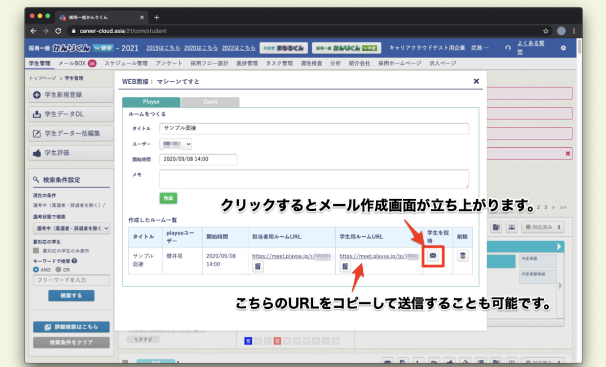This screenshot has width=606, height=367.
Task: Open the document icon next to 対応済み
Action: pyautogui.click(x=496, y=227)
